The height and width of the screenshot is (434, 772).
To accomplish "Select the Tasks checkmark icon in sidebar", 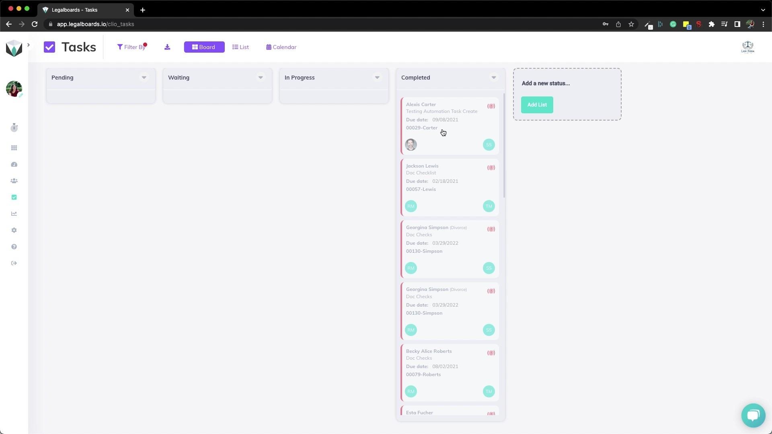I will pos(14,197).
